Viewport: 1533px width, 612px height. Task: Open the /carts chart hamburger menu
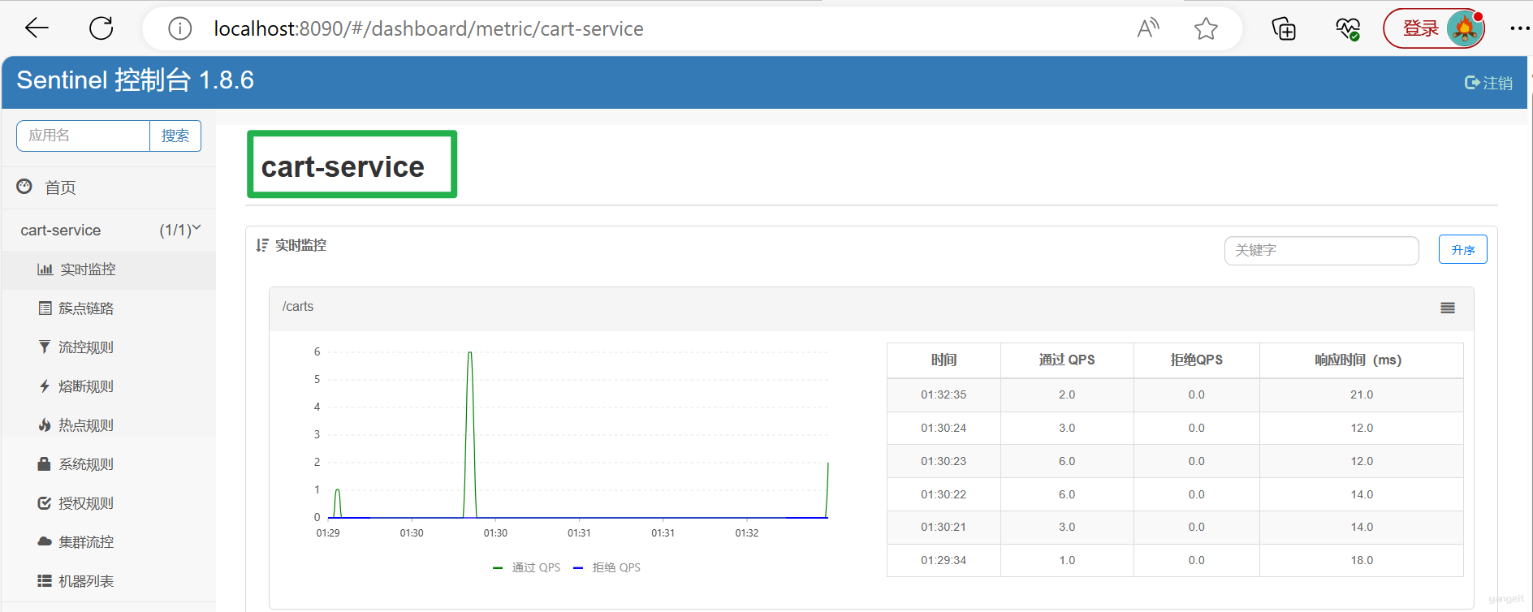tap(1448, 308)
